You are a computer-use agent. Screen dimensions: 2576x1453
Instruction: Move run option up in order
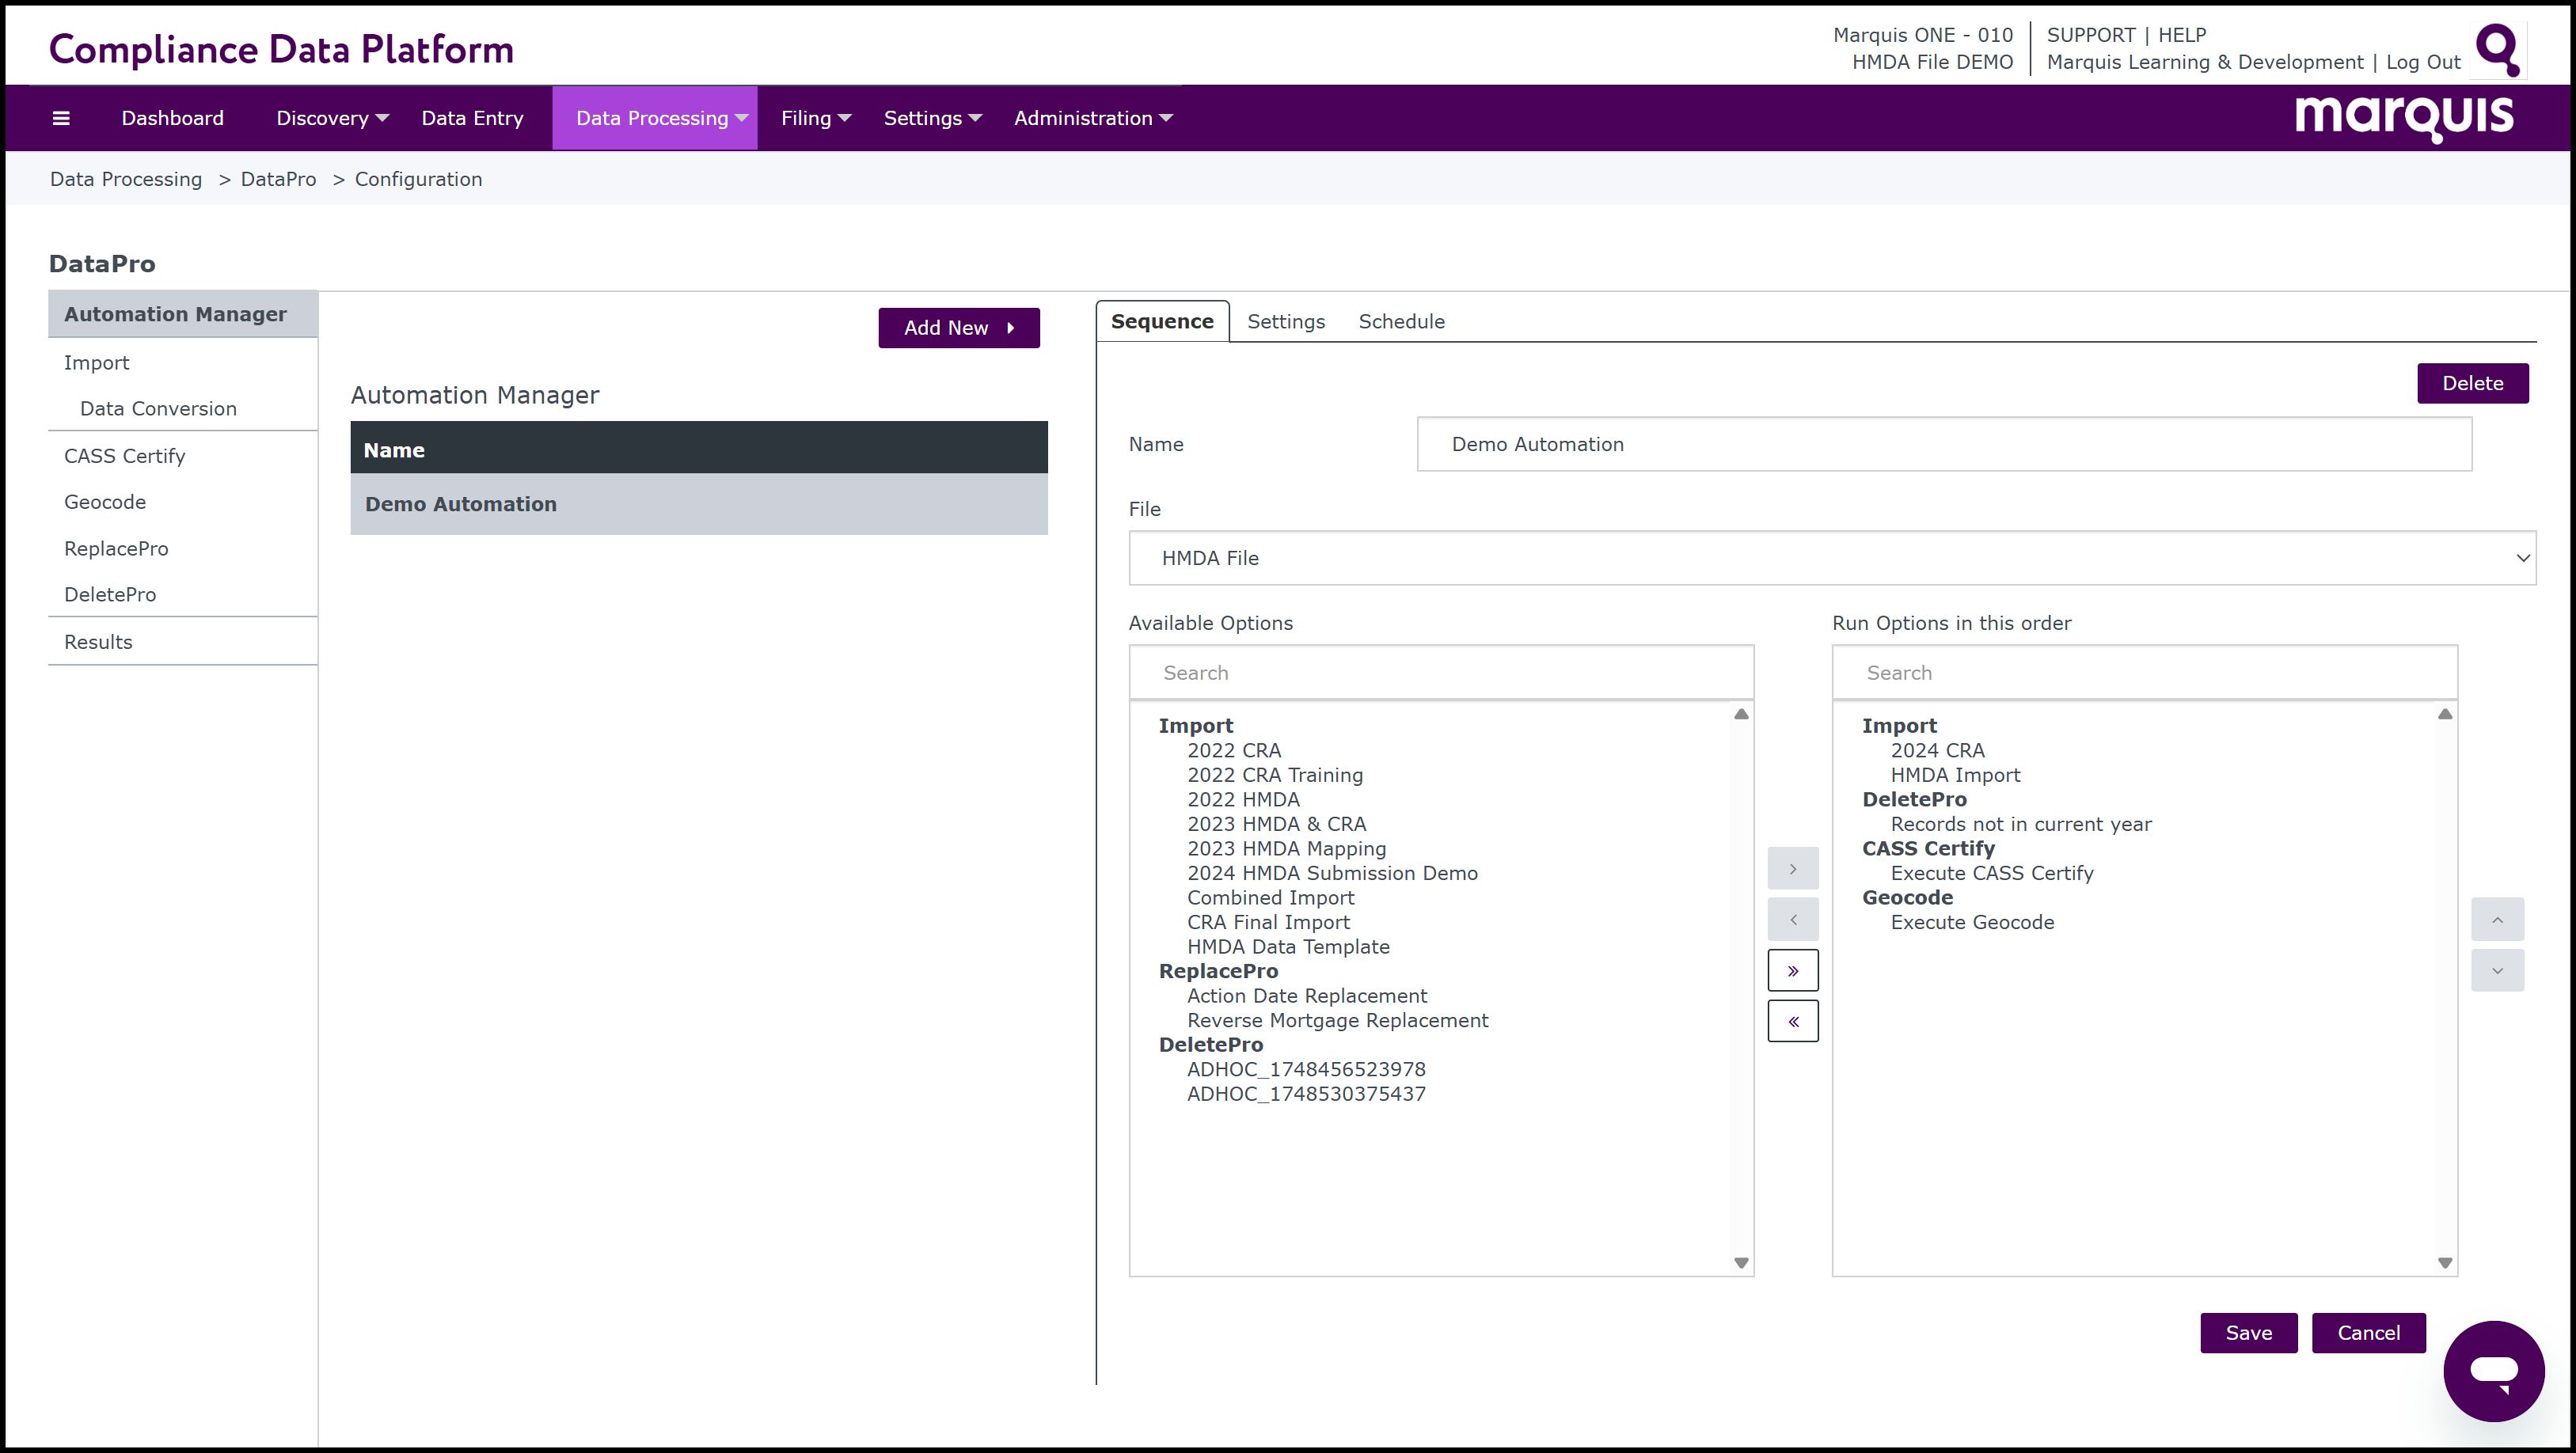point(2497,919)
